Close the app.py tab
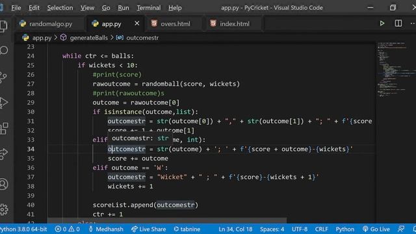Screen dimensions: 416x234 (137, 23)
